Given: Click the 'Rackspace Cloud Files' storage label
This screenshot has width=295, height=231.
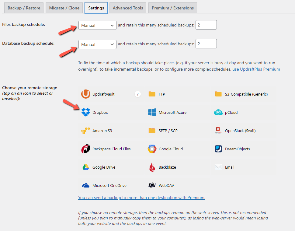Looking at the screenshot, I should 111,149.
